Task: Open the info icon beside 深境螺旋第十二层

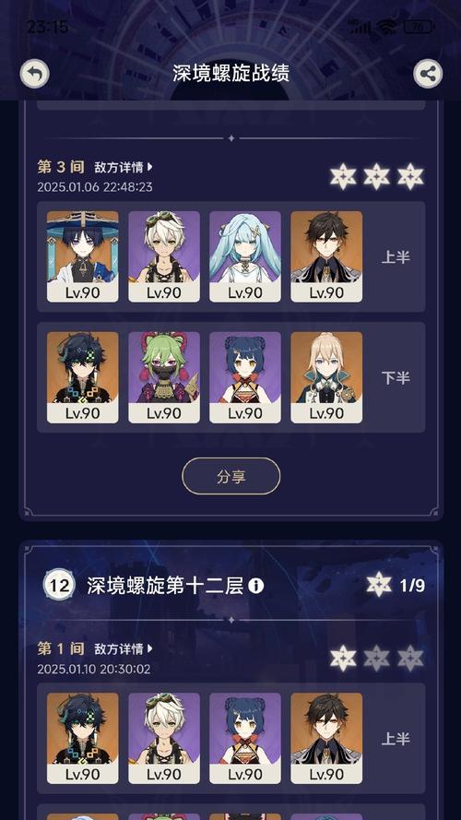Action: 255,586
